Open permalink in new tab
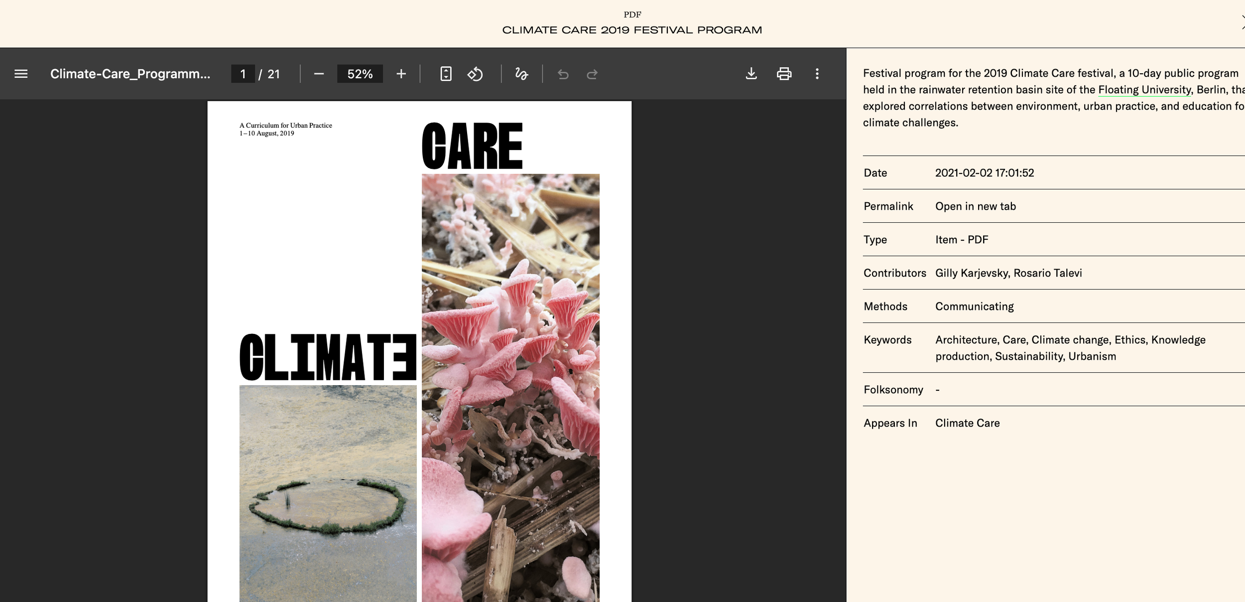Viewport: 1245px width, 602px height. pyautogui.click(x=976, y=206)
